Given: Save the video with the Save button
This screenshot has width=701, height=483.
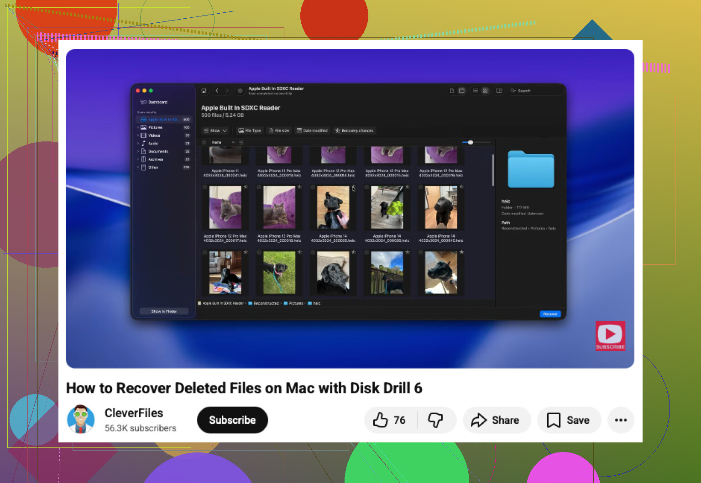Looking at the screenshot, I should [x=569, y=420].
